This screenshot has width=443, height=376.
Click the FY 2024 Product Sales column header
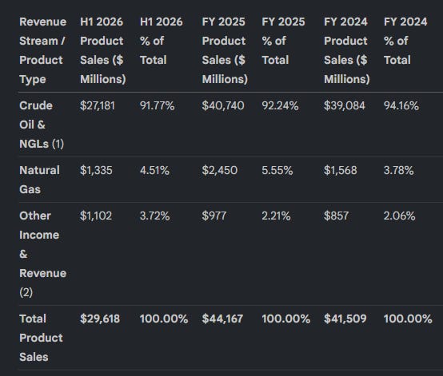(347, 50)
